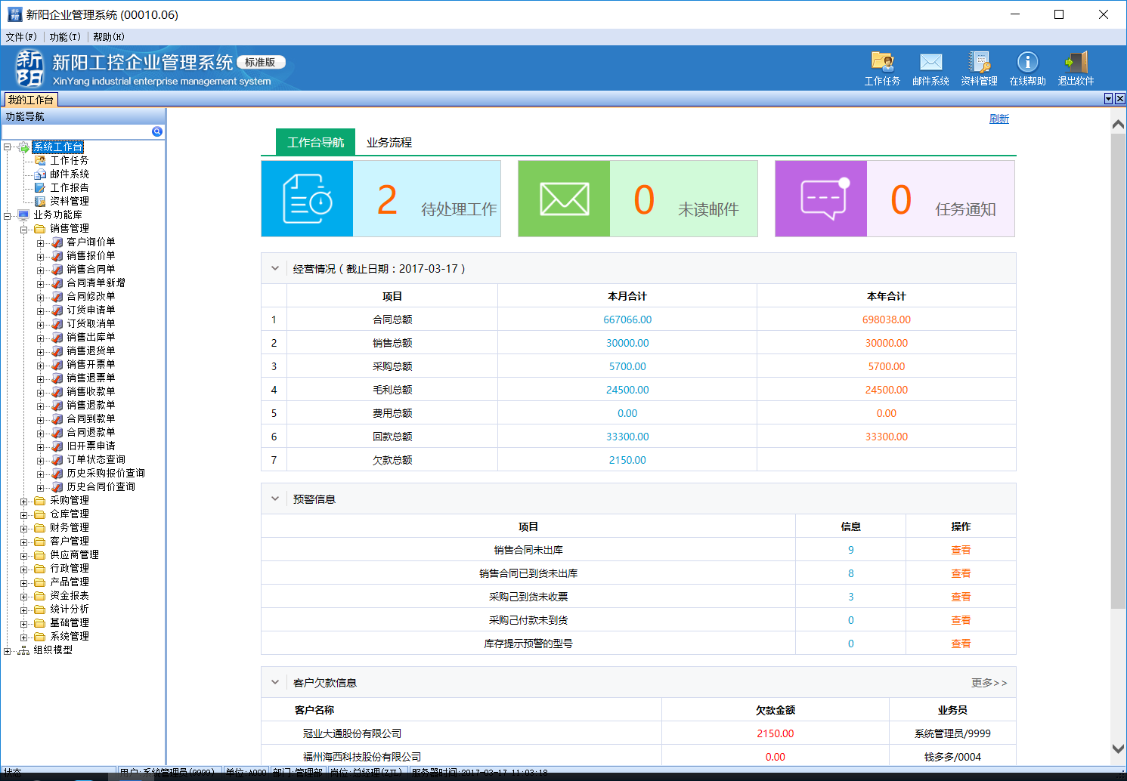Close the 我的工作台 panel with X

coord(1120,99)
